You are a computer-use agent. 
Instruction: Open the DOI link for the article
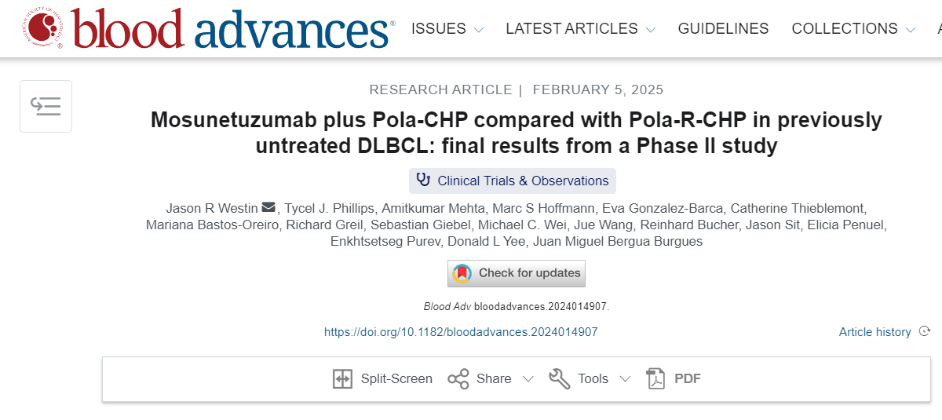coord(461,332)
